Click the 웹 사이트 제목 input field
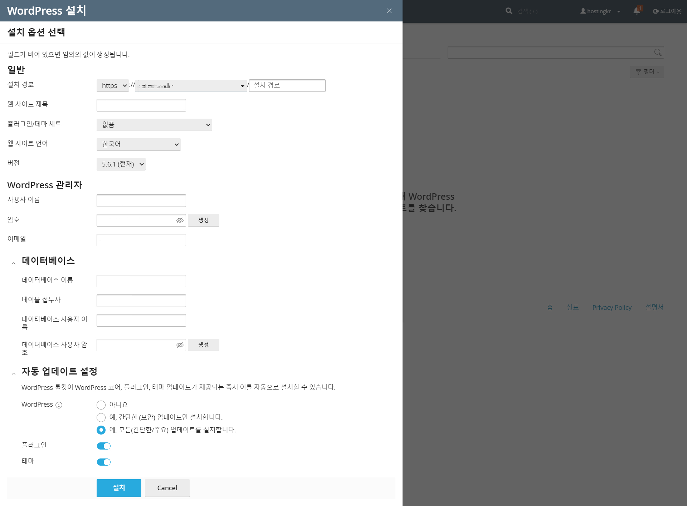 [x=141, y=105]
